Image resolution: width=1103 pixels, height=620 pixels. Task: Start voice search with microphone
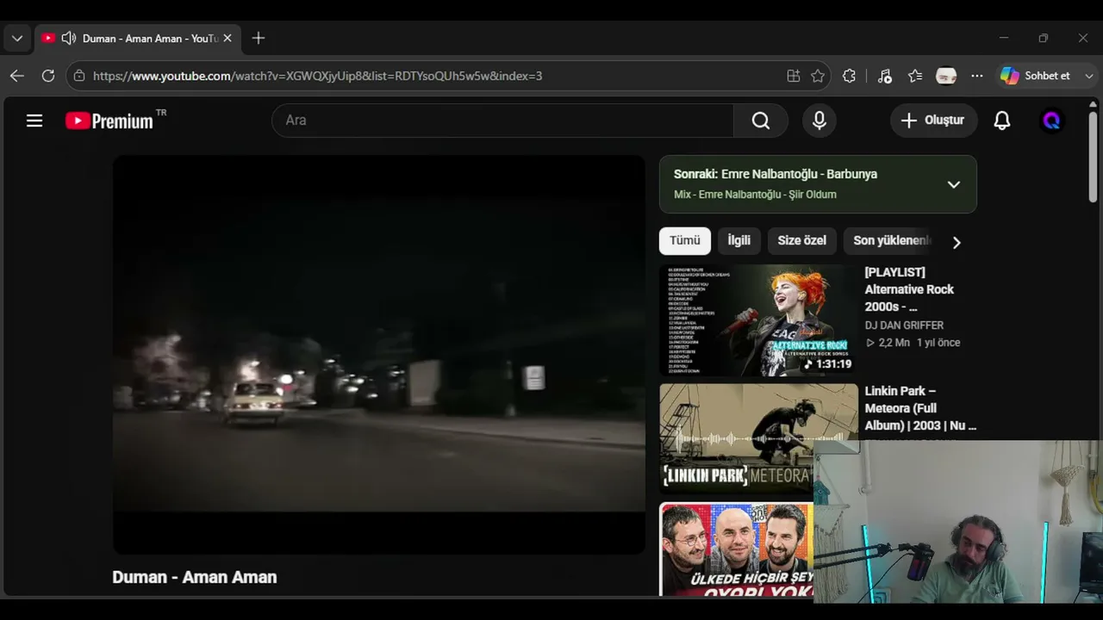[x=819, y=121]
